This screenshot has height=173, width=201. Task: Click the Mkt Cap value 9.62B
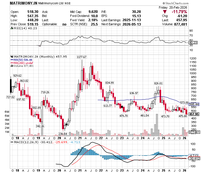pyautogui.click(x=93, y=12)
